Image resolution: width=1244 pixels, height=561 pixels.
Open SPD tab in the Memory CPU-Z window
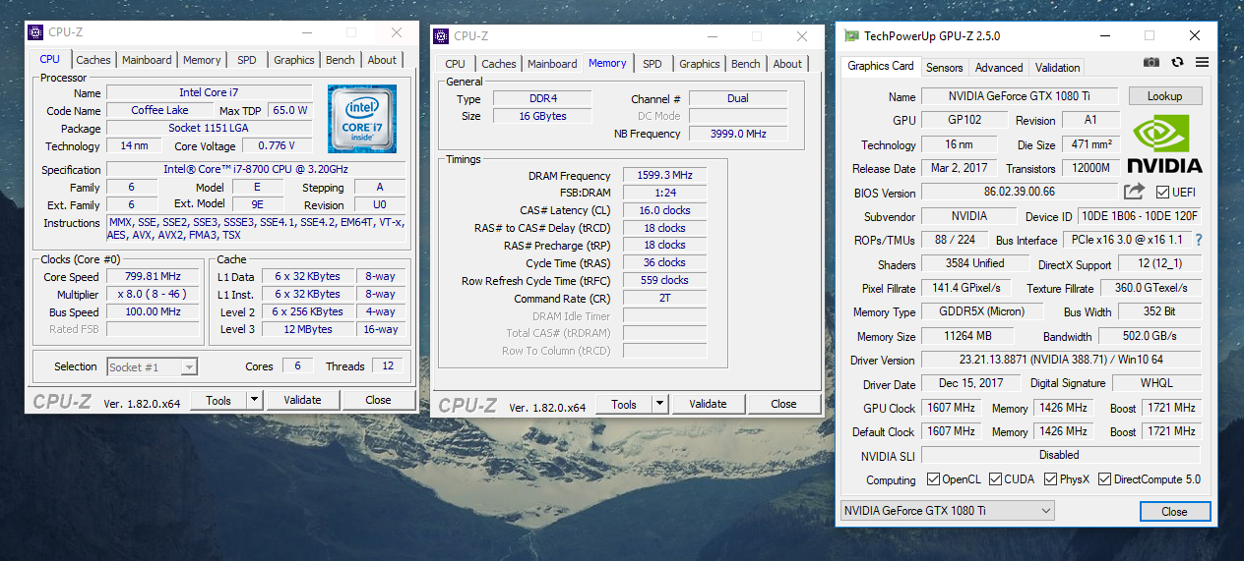click(x=653, y=64)
